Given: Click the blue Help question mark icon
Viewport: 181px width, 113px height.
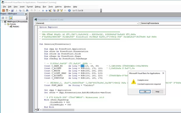Looking at the screenshot, I should point(69,10).
